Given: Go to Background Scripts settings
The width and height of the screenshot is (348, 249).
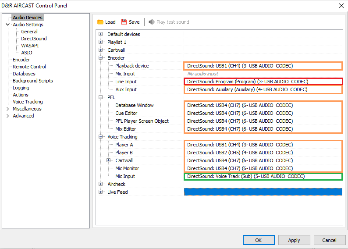Looking at the screenshot, I should 32,81.
